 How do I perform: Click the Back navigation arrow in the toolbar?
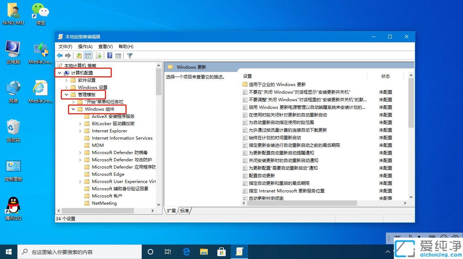point(60,55)
